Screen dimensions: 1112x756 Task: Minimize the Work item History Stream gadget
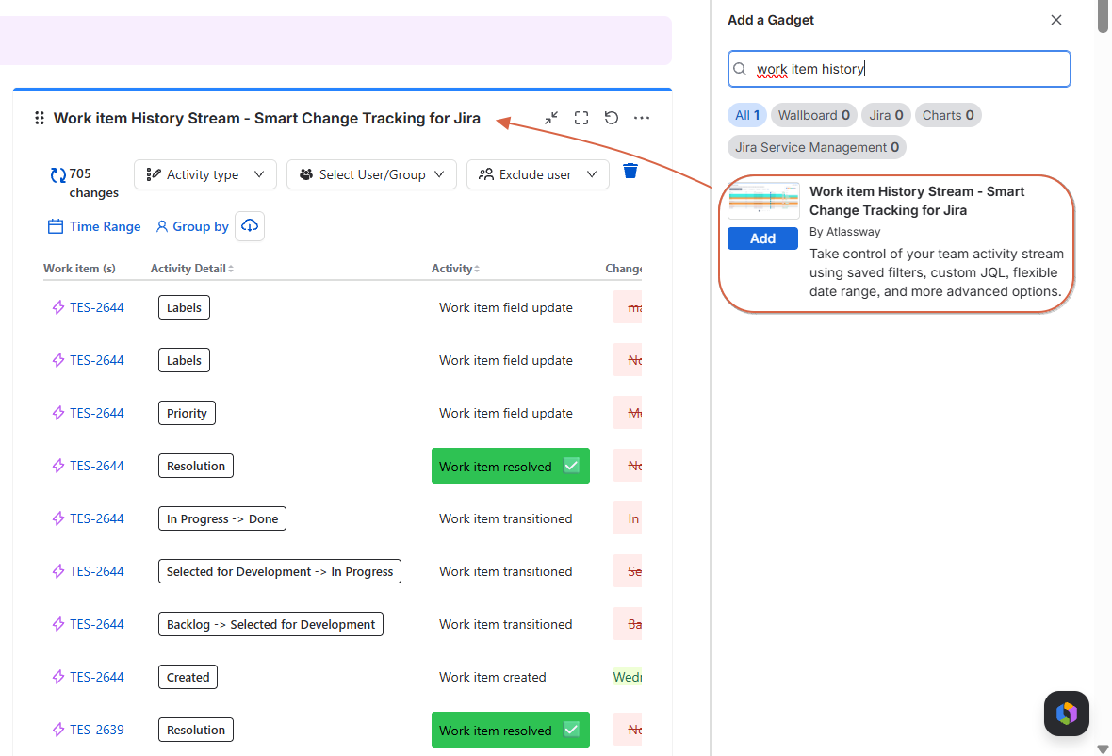point(551,118)
